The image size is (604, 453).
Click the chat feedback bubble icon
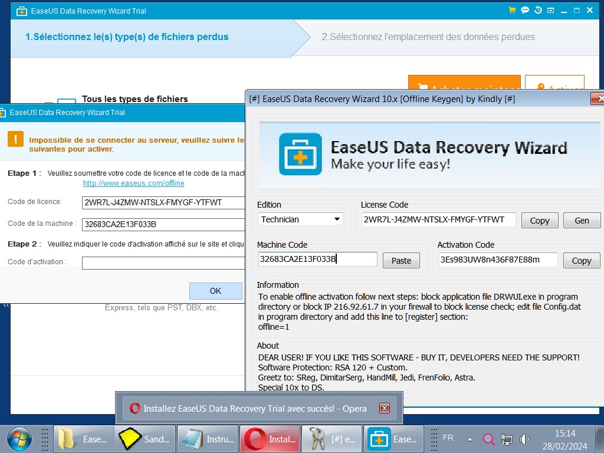point(524,11)
